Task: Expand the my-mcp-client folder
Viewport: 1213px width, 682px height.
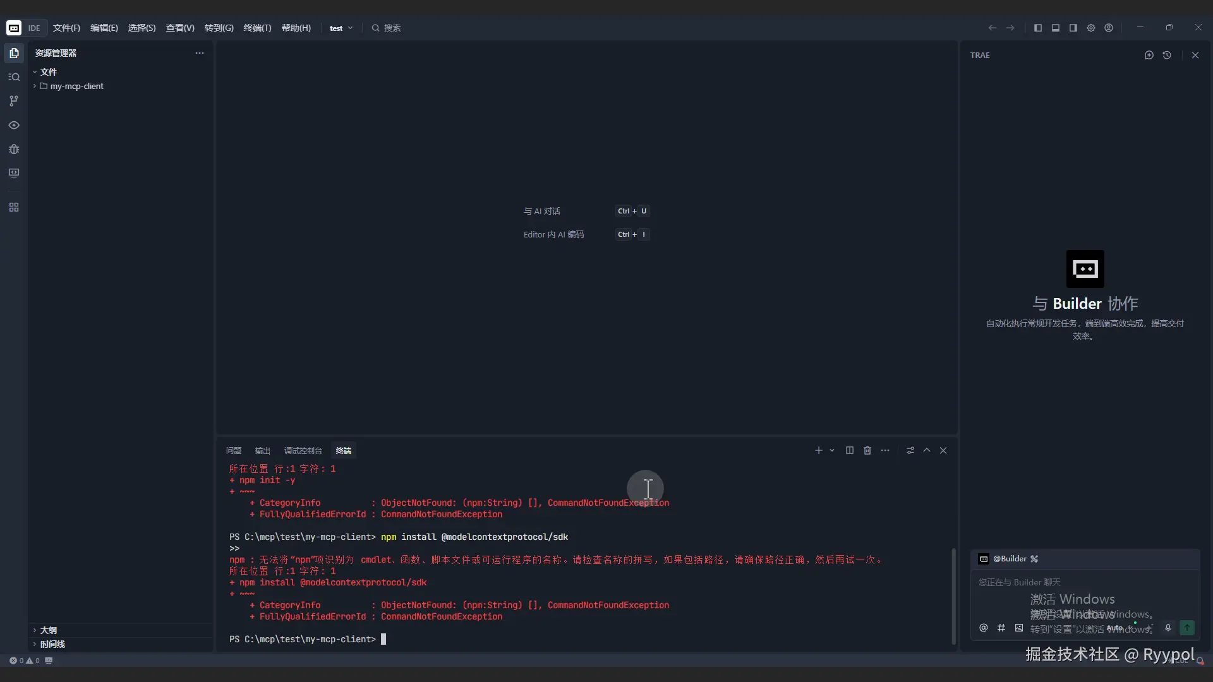Action: pos(76,86)
